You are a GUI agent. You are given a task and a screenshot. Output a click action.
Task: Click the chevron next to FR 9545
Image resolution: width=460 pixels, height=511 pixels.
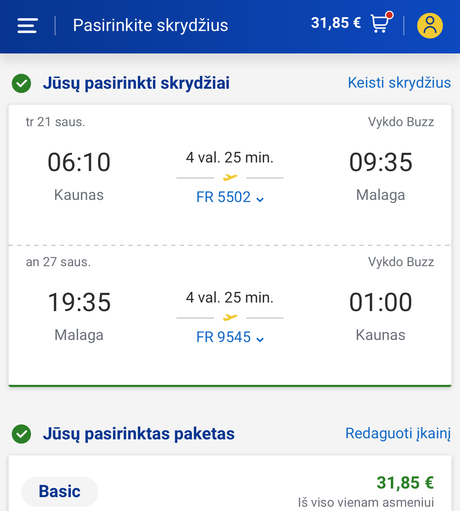click(260, 340)
